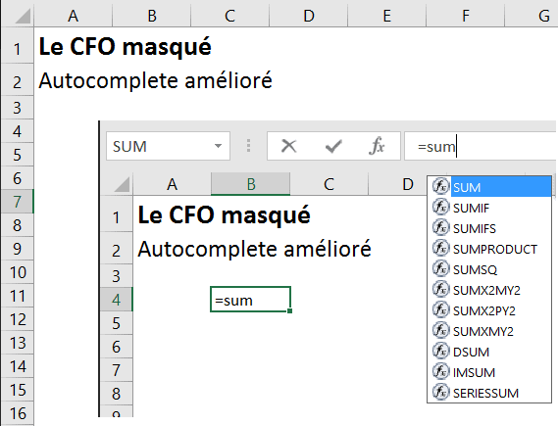Image resolution: width=558 pixels, height=426 pixels.
Task: Click the Name Box showing SUM
Action: click(x=168, y=146)
